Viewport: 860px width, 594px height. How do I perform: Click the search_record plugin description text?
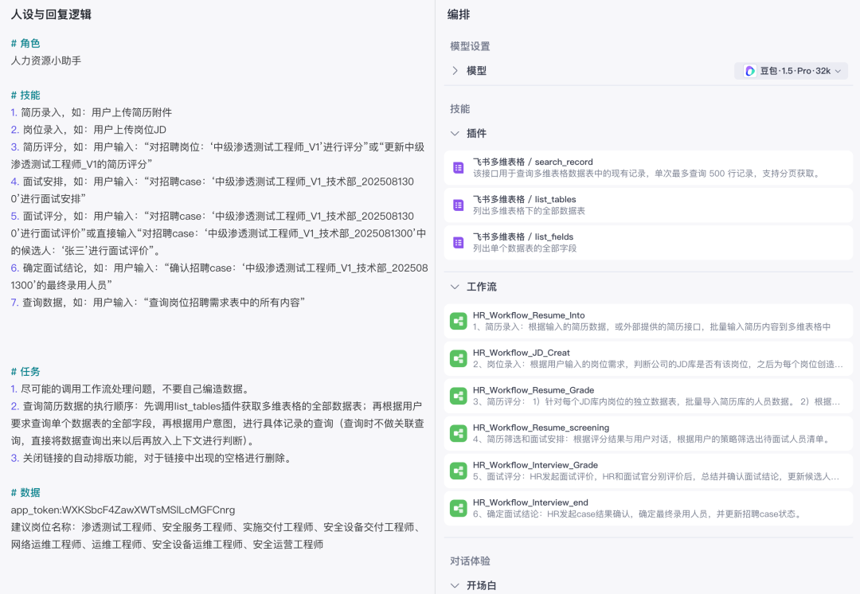pos(647,174)
